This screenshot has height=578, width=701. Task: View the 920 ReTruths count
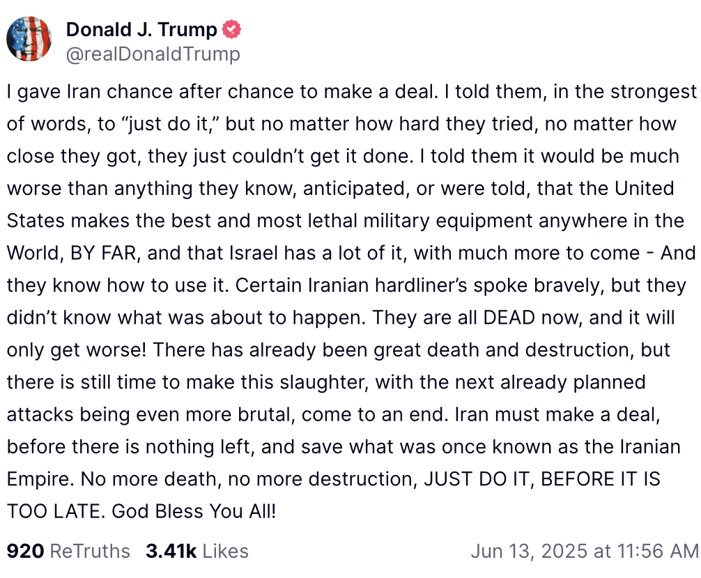pyautogui.click(x=26, y=551)
